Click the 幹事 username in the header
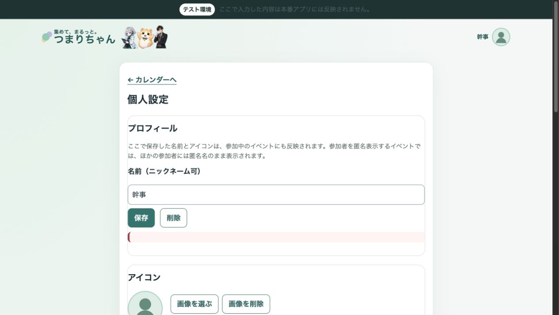 pyautogui.click(x=483, y=37)
